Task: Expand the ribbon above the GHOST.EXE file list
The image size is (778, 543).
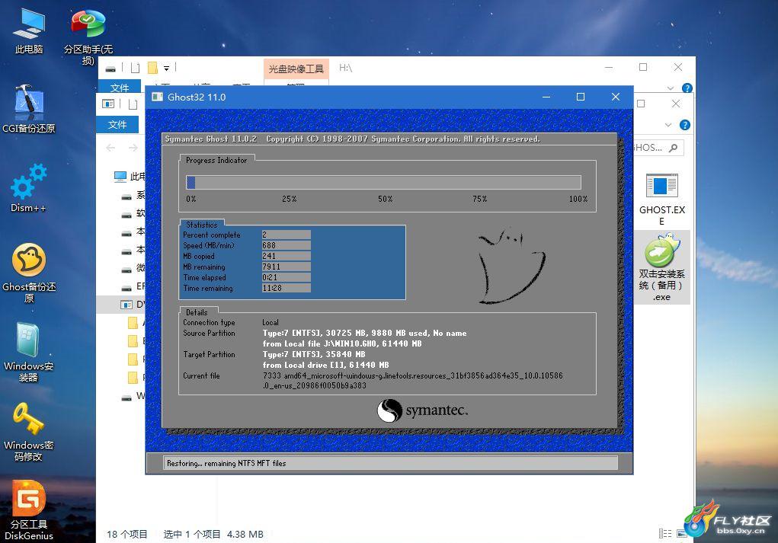Action: [668, 125]
